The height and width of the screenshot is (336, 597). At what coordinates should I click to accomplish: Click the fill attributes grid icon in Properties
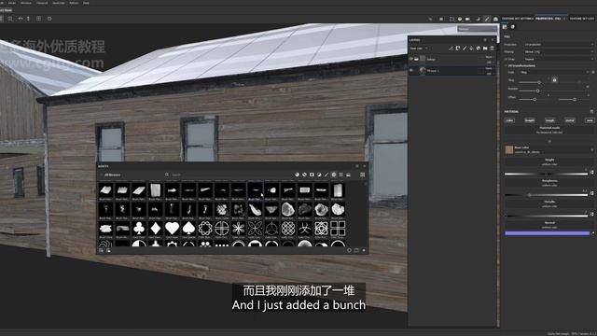coord(505,27)
